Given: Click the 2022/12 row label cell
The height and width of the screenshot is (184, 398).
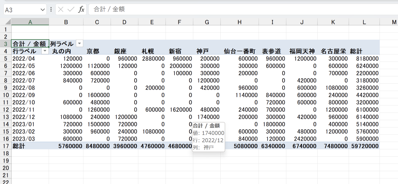Looking at the screenshot, I should [30, 117].
